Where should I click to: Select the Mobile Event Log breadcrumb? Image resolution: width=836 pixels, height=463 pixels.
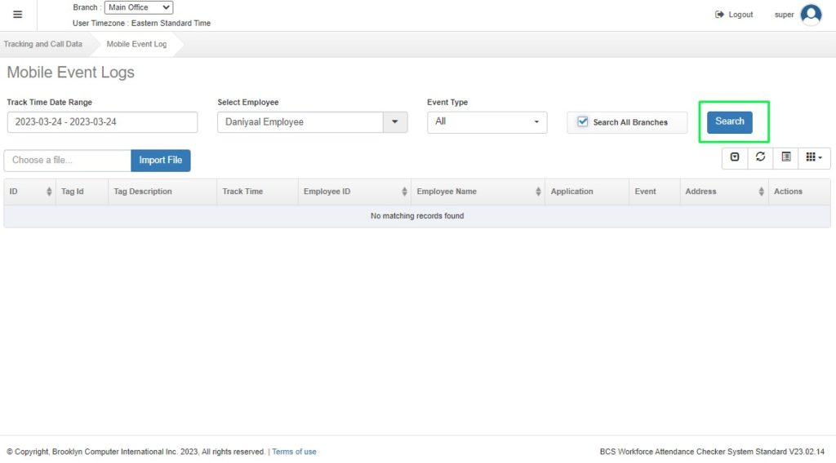(136, 44)
